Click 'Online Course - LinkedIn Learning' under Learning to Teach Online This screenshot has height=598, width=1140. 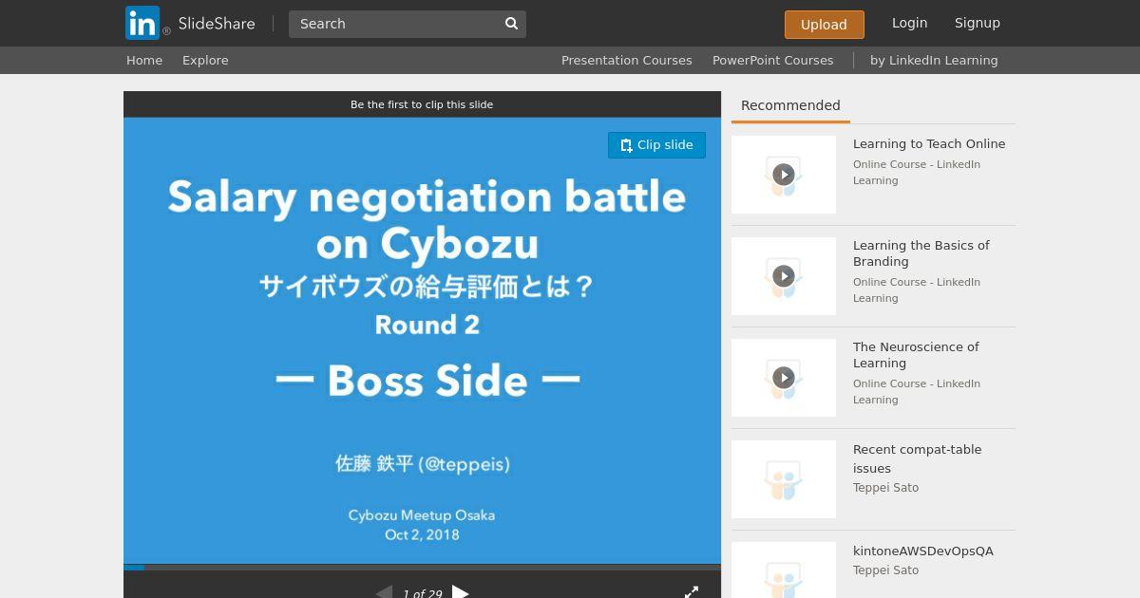917,173
